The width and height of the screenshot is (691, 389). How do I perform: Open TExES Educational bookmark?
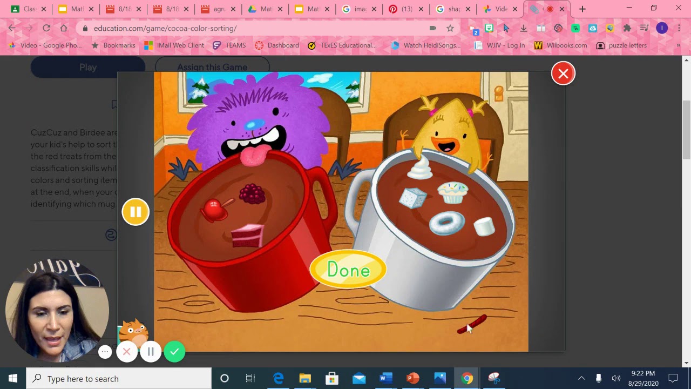(342, 45)
